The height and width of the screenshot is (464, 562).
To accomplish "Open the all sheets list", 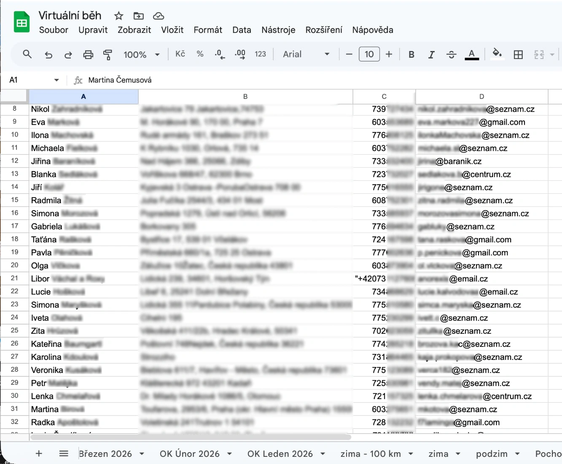I will tap(64, 453).
